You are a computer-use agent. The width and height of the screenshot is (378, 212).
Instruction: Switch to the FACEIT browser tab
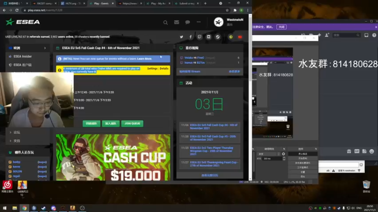pyautogui.click(x=44, y=3)
